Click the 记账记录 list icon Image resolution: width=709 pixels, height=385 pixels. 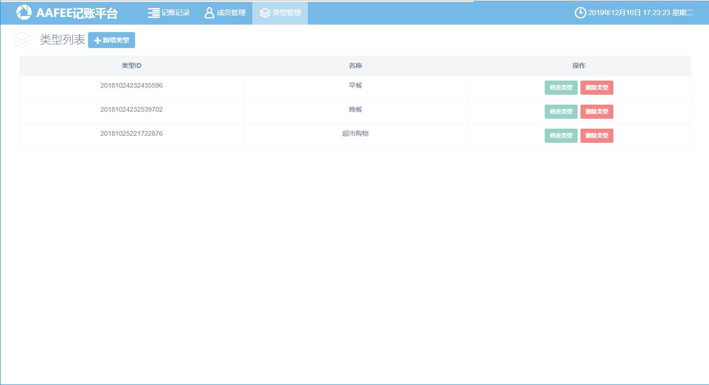[153, 13]
